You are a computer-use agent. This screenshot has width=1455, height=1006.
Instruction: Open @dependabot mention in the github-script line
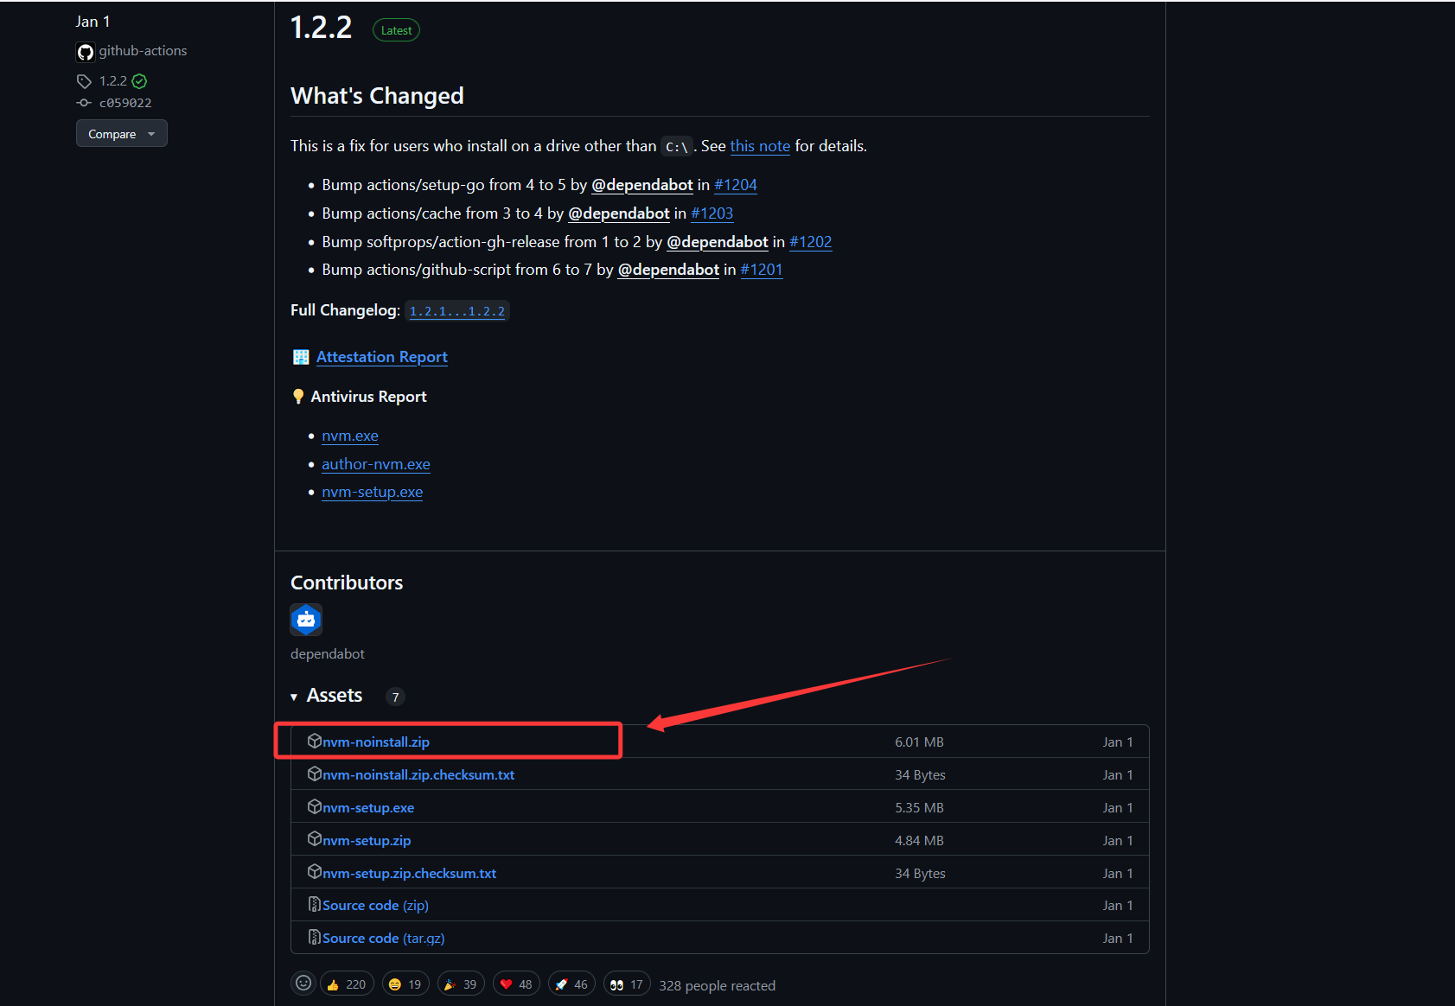(x=668, y=270)
